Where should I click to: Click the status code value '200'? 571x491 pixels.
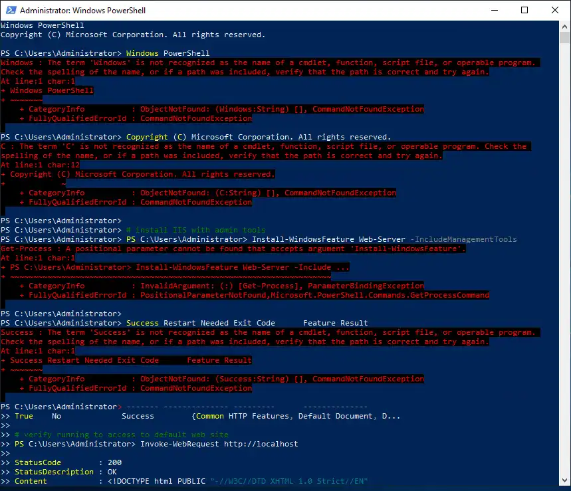(x=115, y=462)
